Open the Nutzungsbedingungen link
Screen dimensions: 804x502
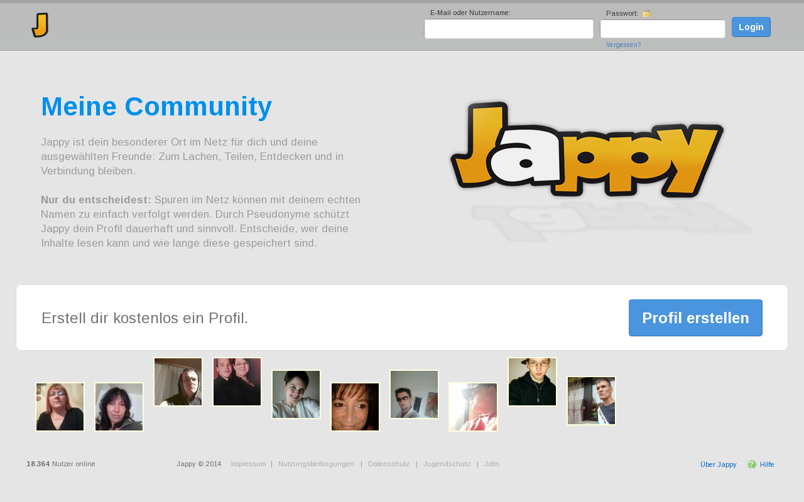(x=316, y=464)
